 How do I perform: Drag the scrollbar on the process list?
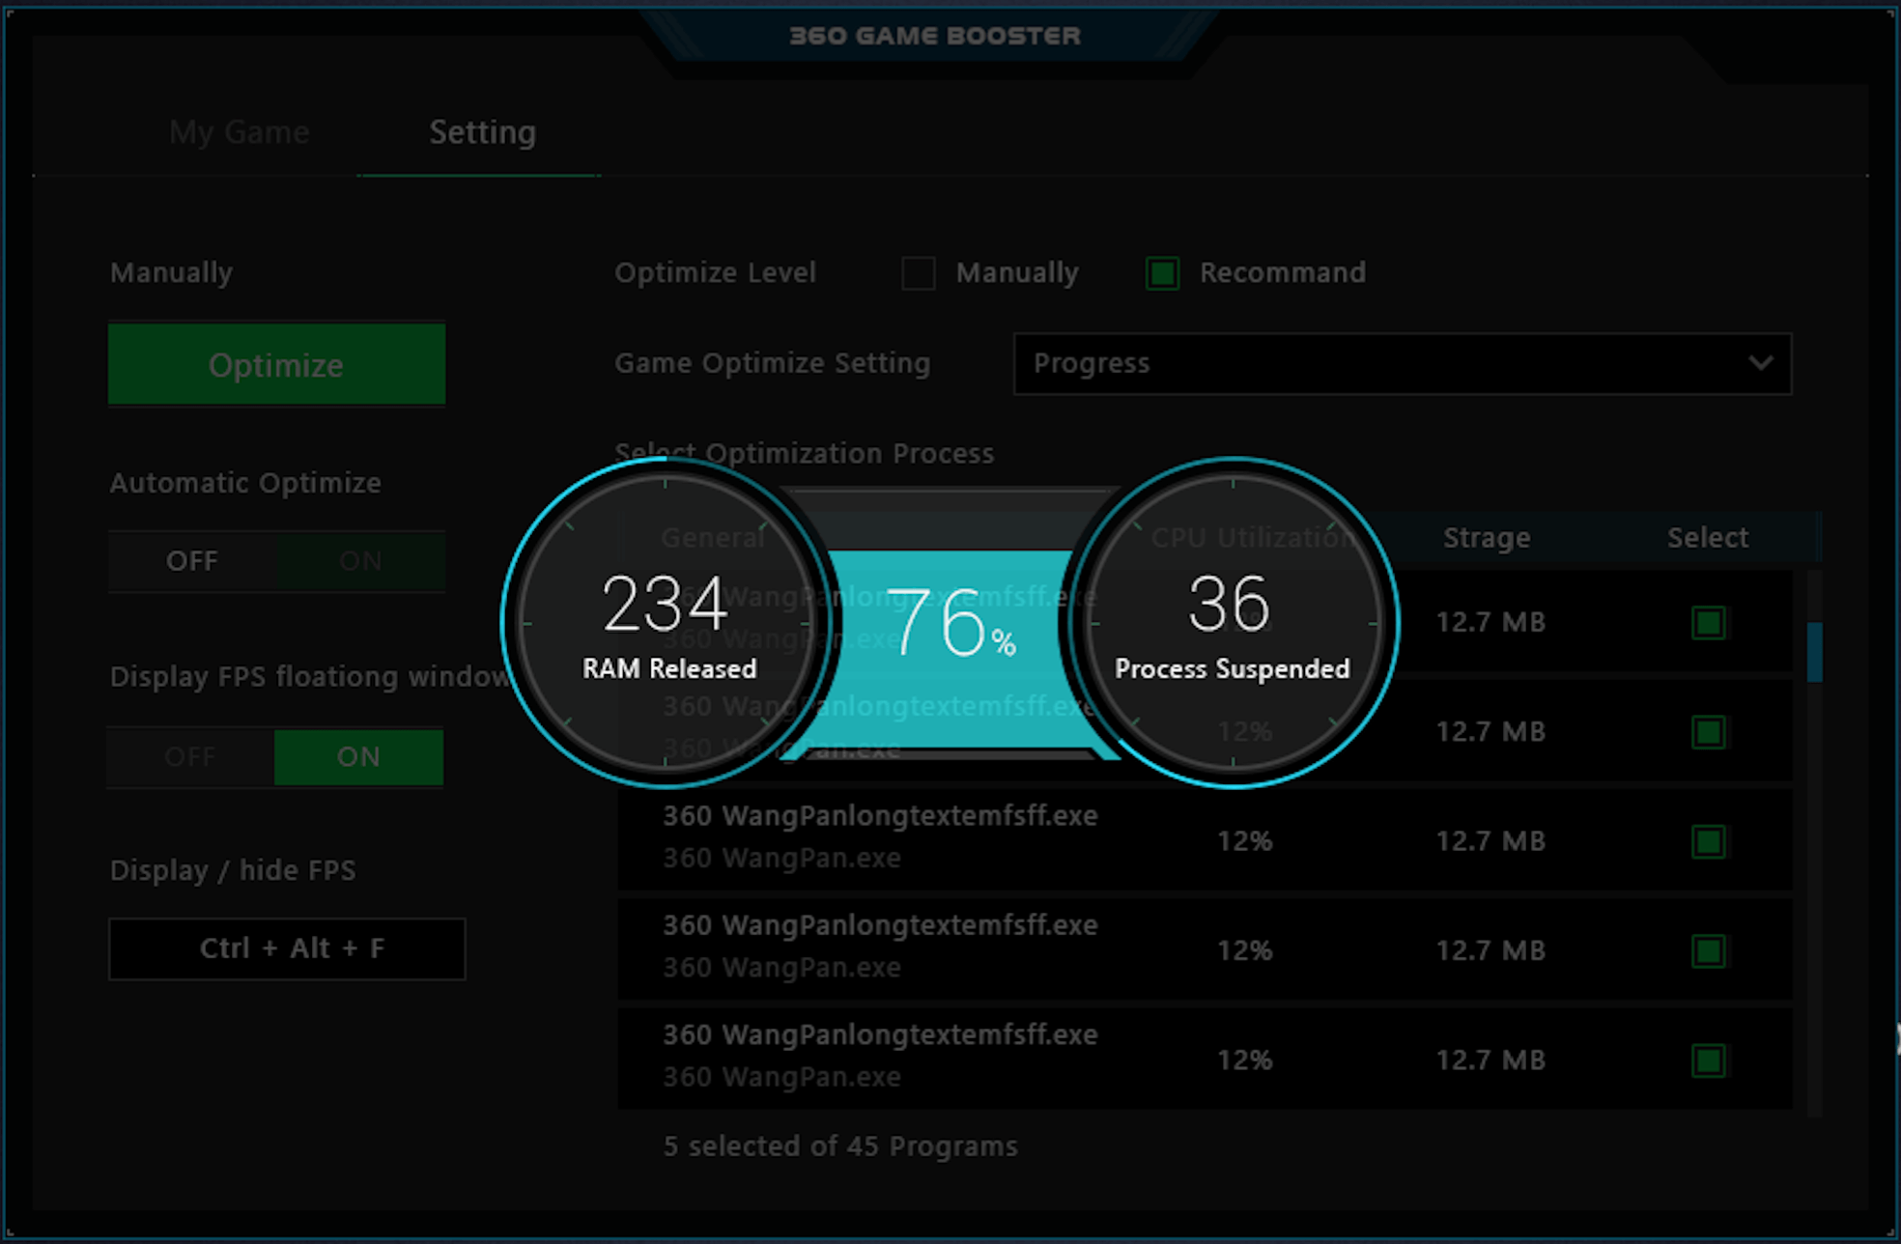click(1816, 650)
